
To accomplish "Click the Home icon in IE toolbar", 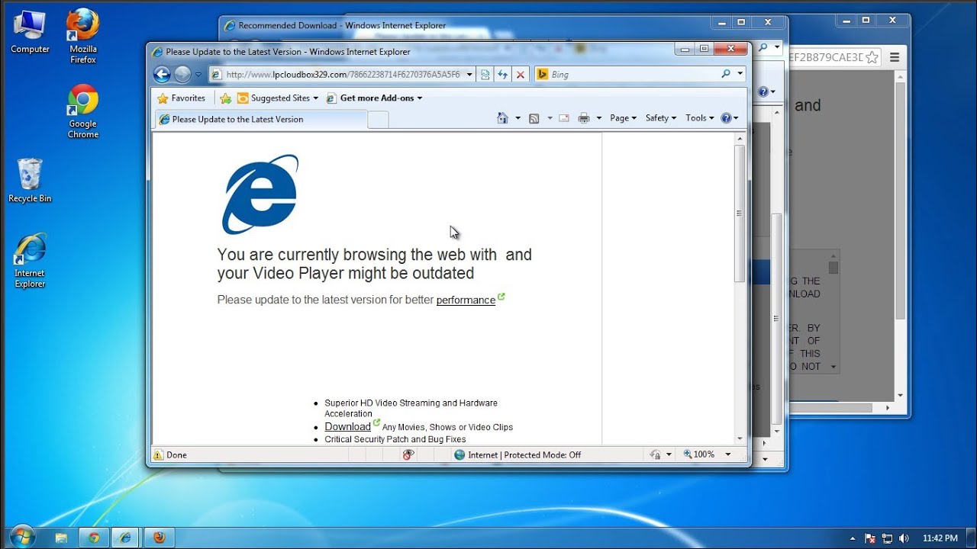I will tap(502, 118).
